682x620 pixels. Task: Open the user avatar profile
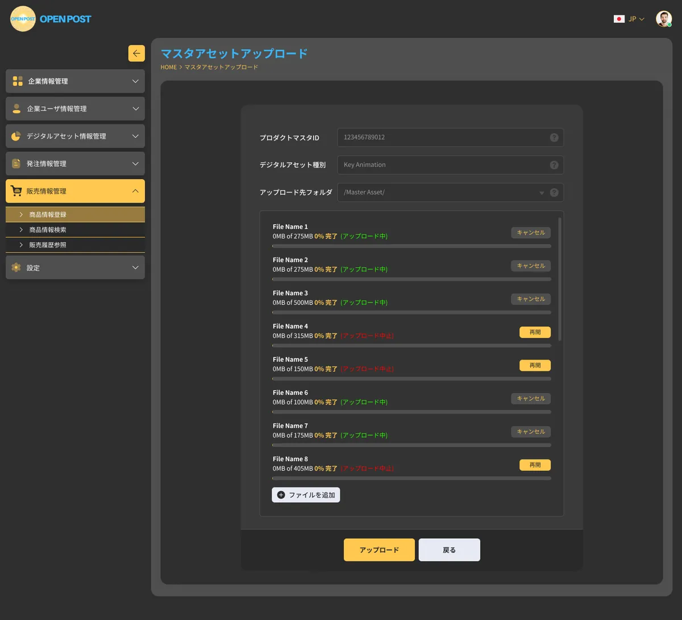(663, 19)
